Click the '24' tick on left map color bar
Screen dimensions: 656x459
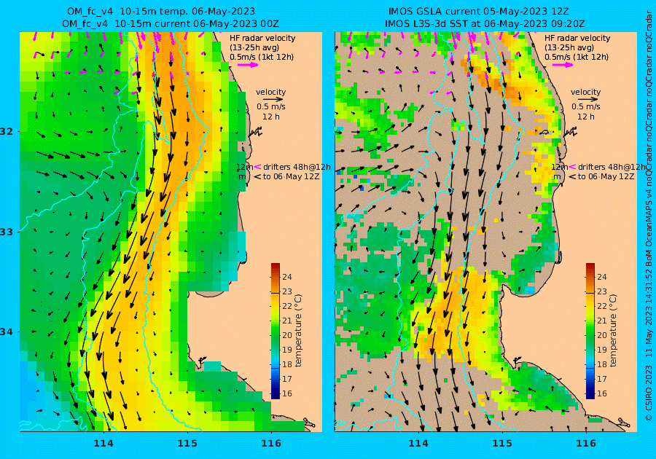[287, 277]
